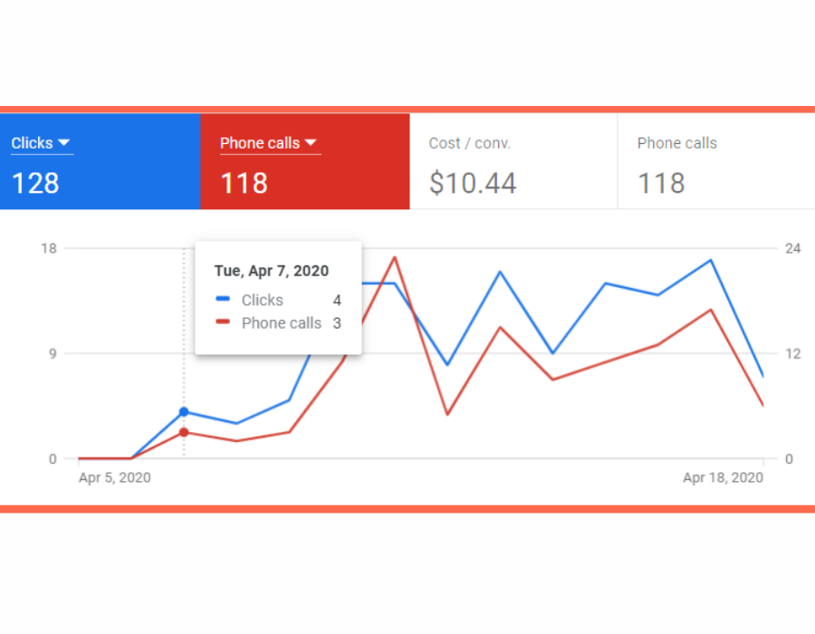
Task: Click the Apr 18, 2020 axis date label
Action: click(723, 477)
